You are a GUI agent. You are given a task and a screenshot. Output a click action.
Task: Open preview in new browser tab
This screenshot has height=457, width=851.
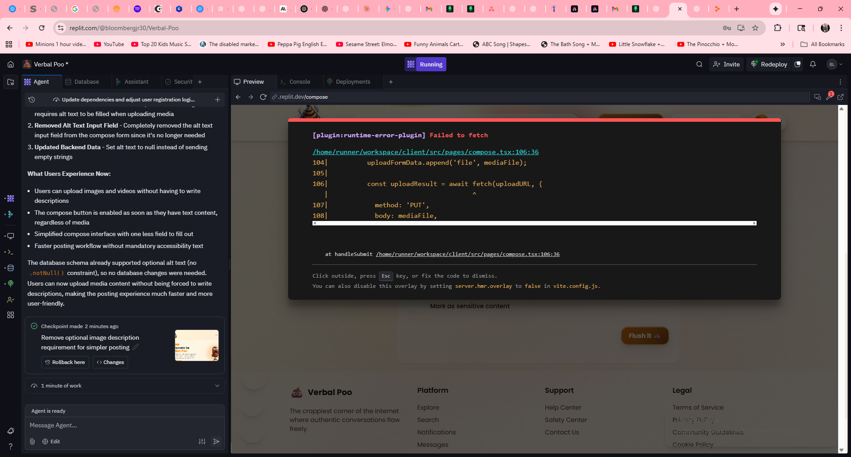tap(840, 97)
